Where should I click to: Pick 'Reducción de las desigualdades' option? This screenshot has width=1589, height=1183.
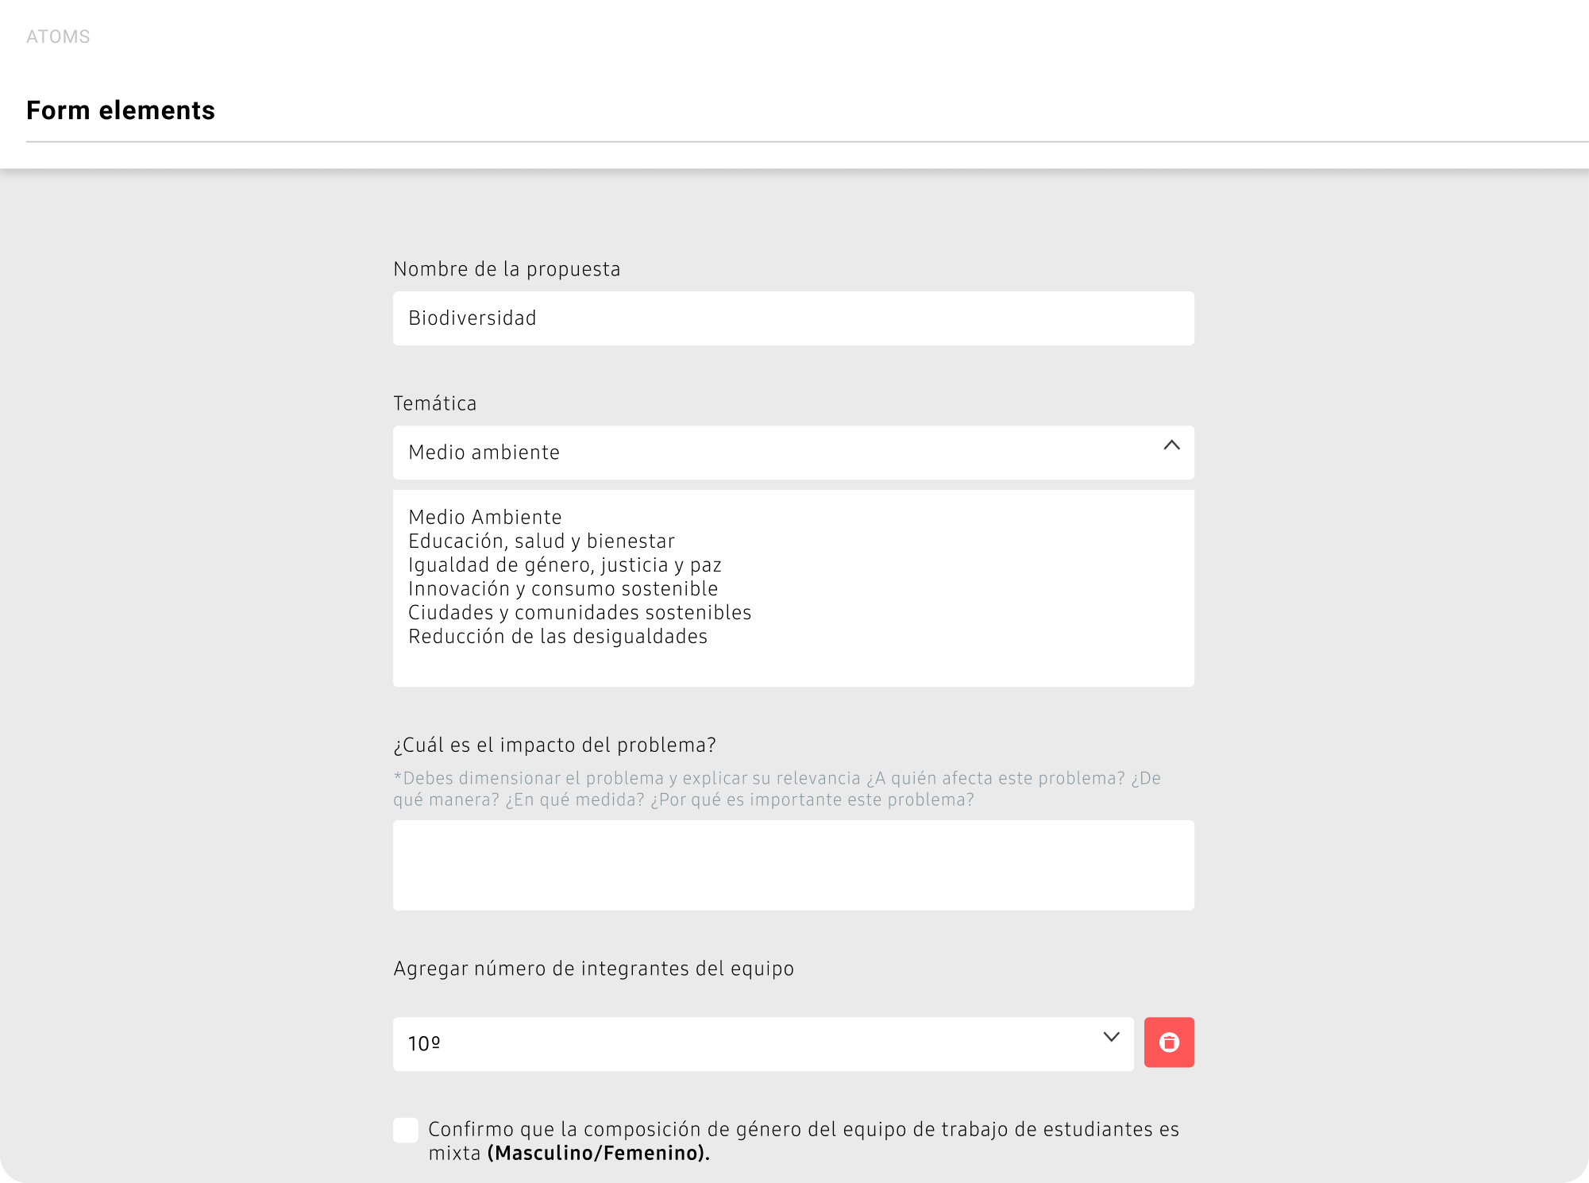point(557,637)
